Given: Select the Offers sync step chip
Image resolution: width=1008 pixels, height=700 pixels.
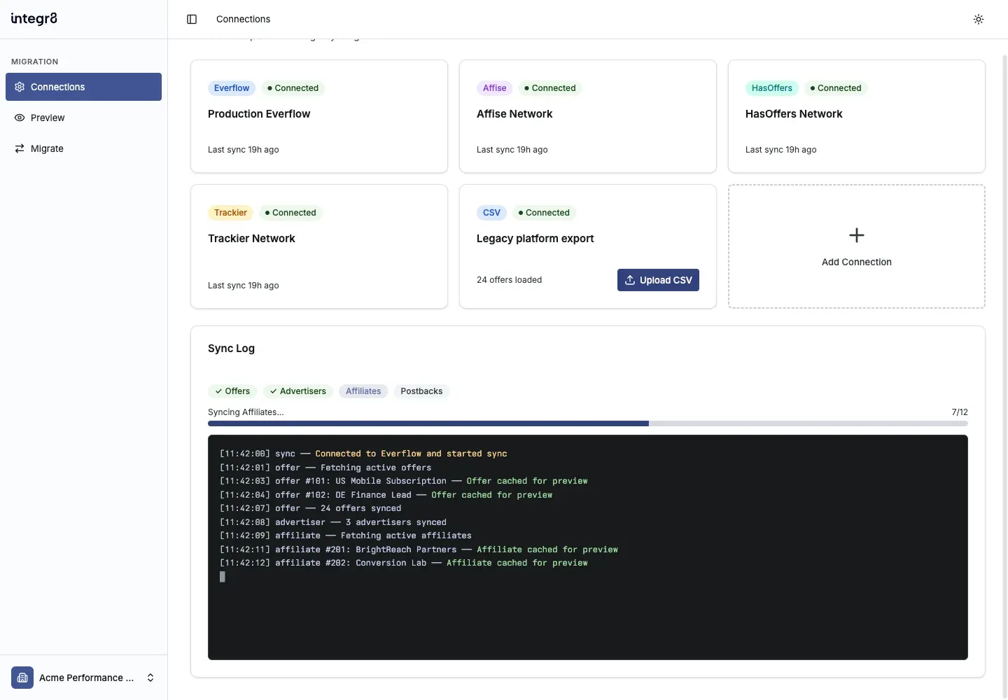Looking at the screenshot, I should point(232,391).
